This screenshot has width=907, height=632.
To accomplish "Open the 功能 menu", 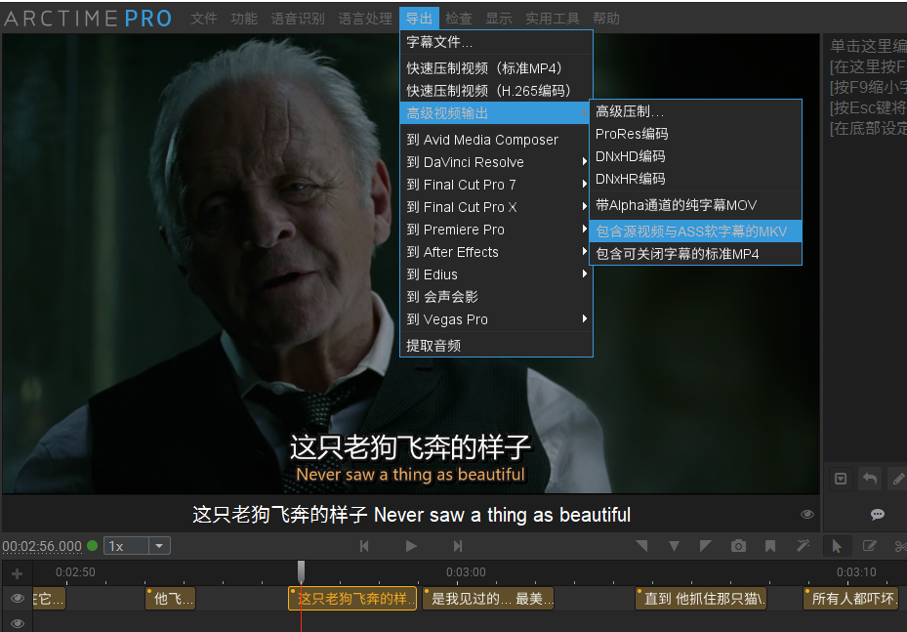I will click(x=243, y=19).
